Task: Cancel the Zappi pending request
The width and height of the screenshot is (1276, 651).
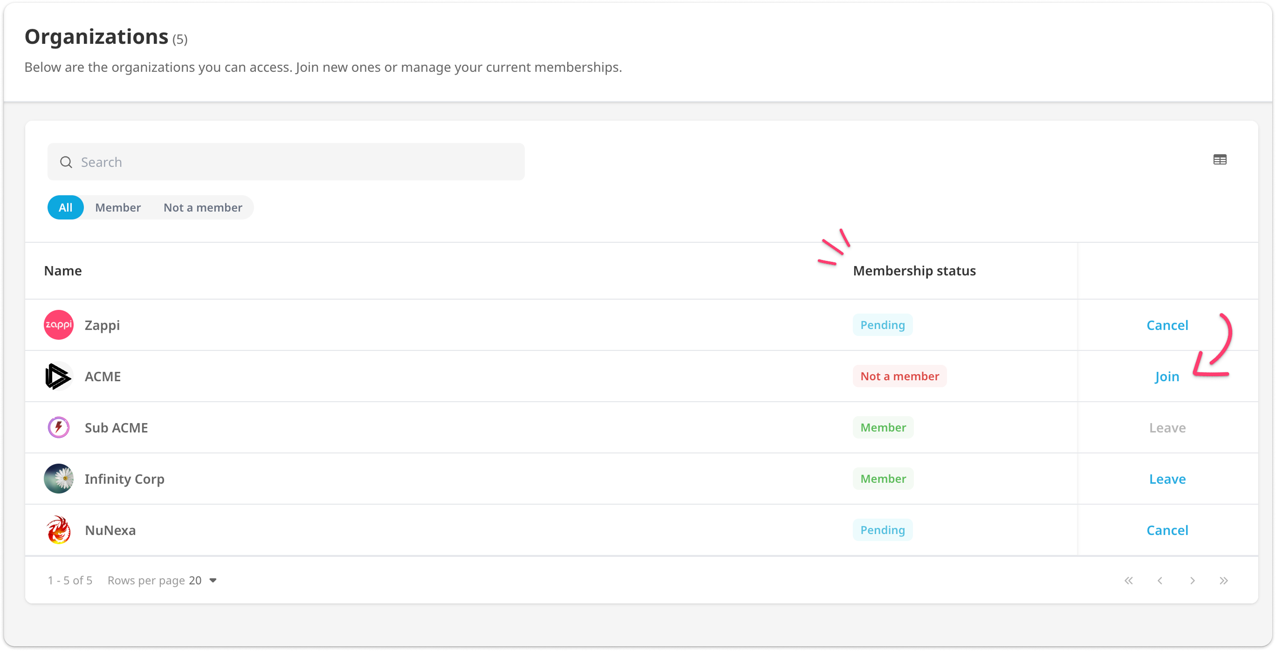Action: click(1167, 325)
